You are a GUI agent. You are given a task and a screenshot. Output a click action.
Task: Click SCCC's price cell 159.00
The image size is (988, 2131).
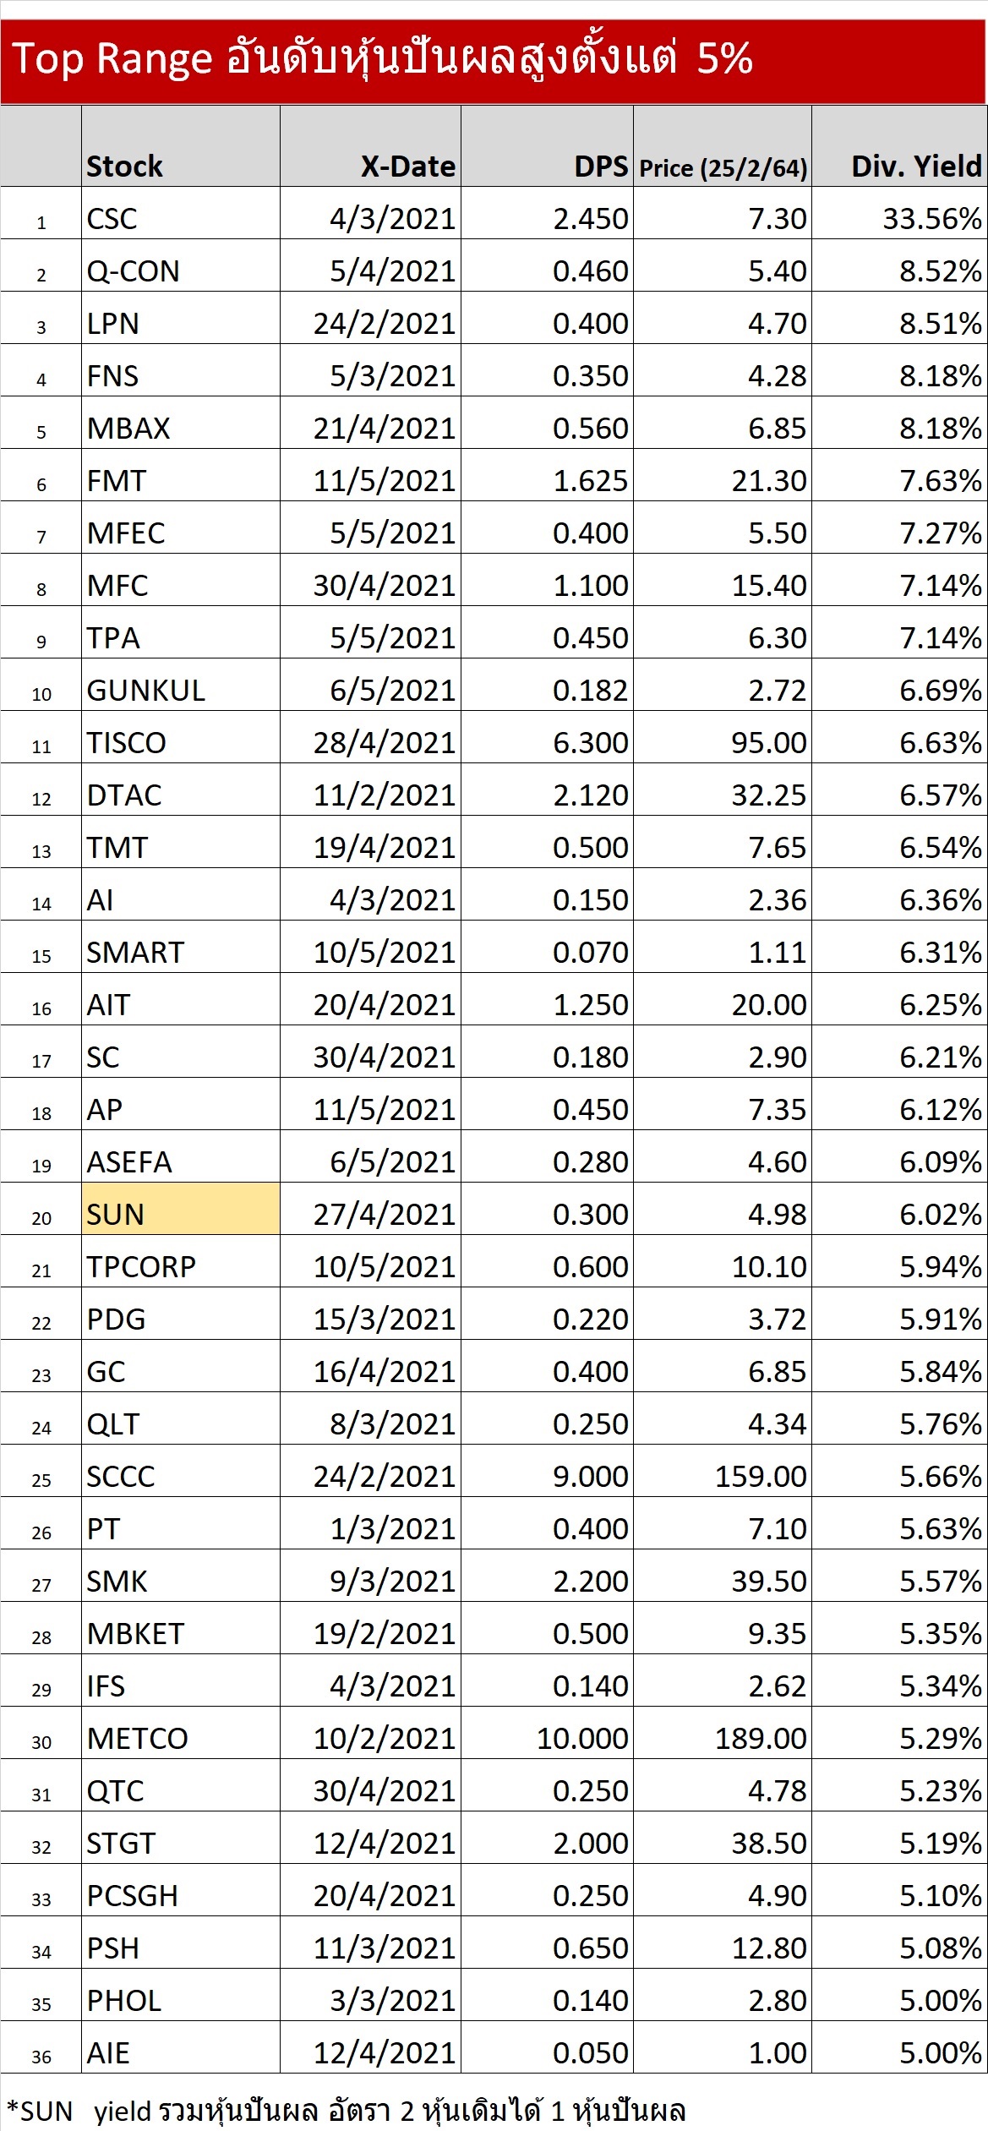(x=723, y=1471)
